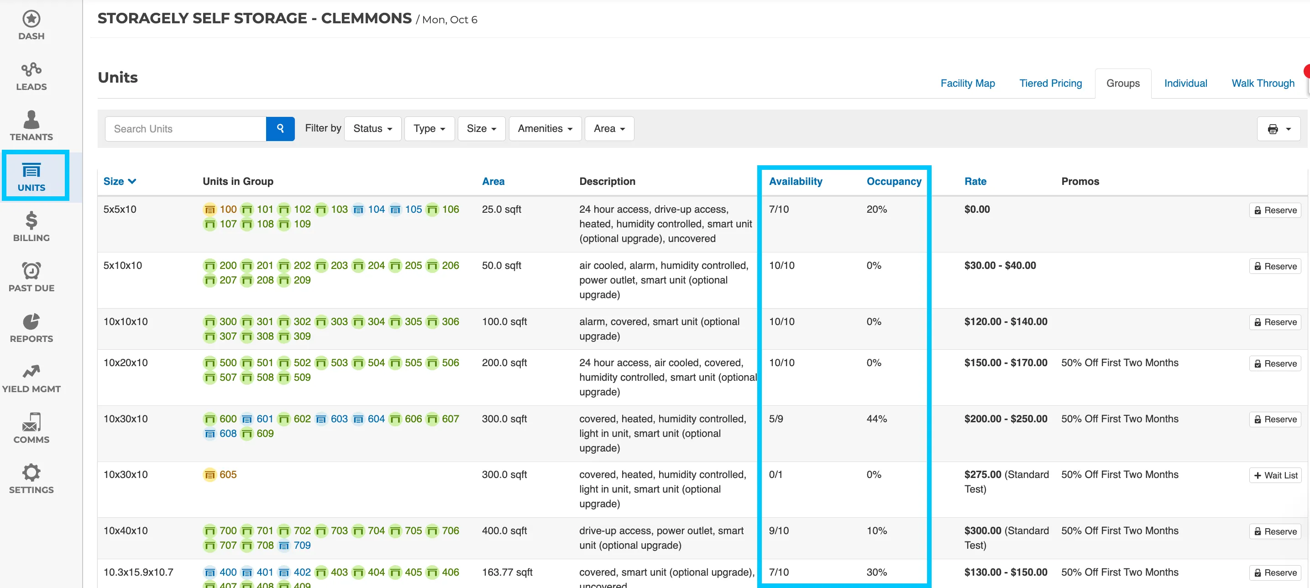1310x588 pixels.
Task: Click the blue icon of unit 104
Action: [358, 210]
